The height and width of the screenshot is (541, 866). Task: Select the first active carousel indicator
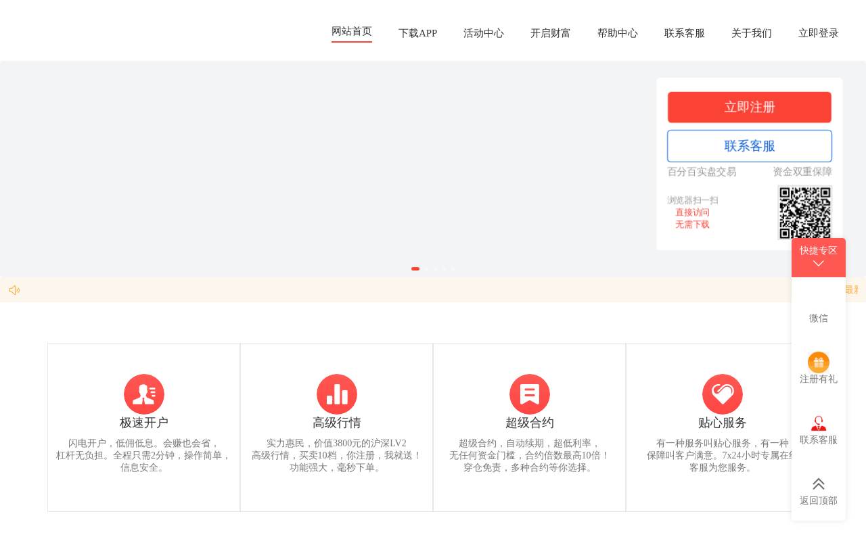[415, 269]
